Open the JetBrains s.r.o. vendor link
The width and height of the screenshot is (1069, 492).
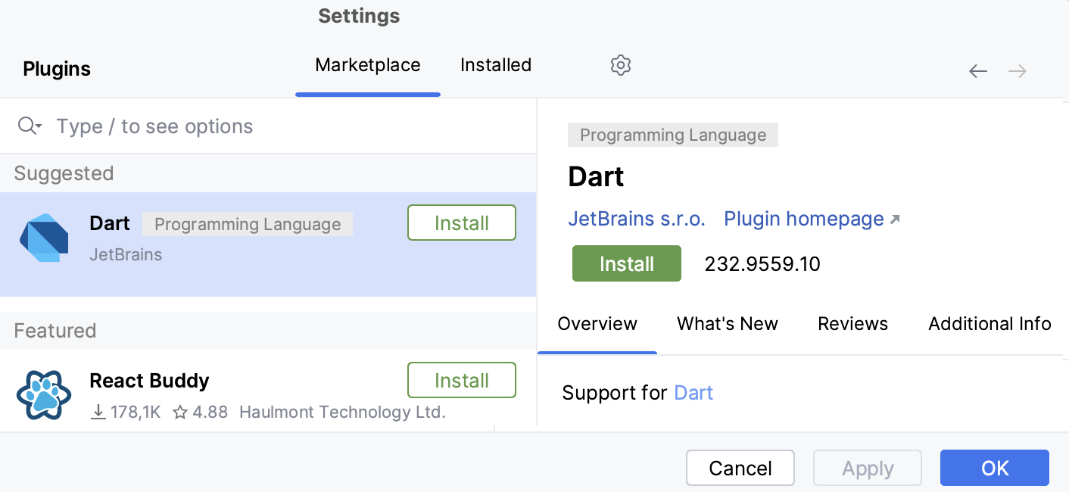point(637,219)
